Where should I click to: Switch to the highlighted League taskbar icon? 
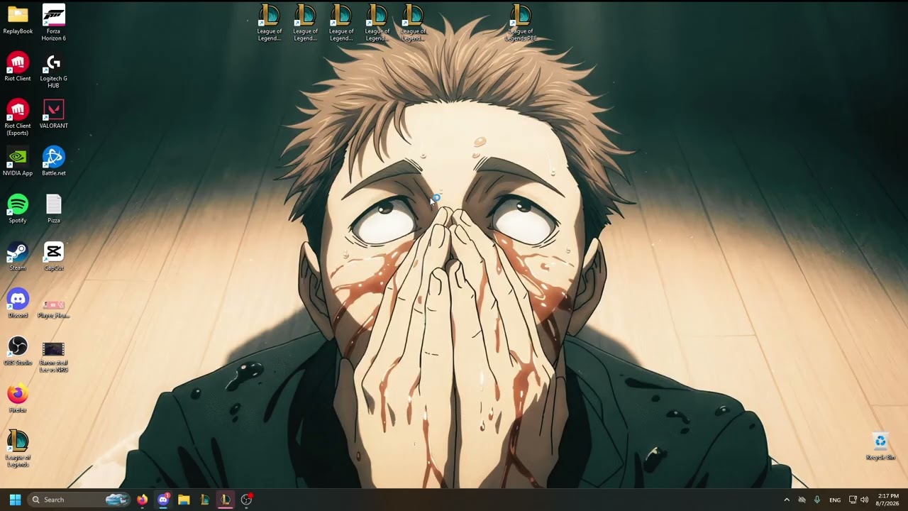[x=225, y=500]
